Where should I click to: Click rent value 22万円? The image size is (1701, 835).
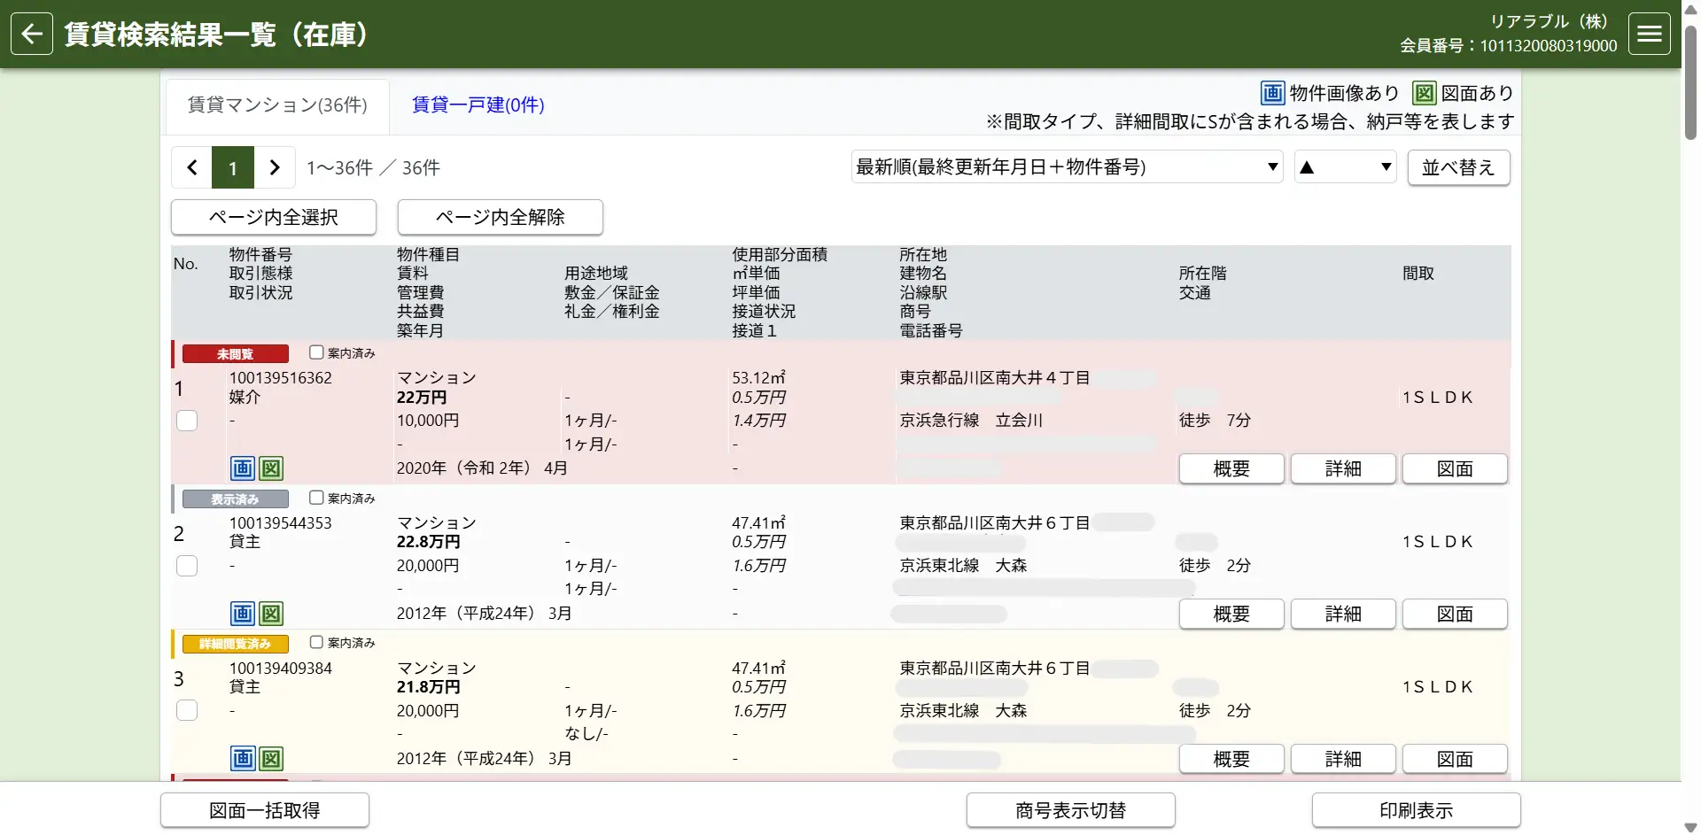(x=422, y=398)
